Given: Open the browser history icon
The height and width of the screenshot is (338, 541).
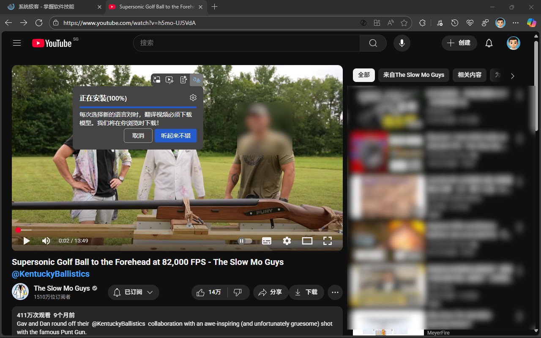Looking at the screenshot, I should pyautogui.click(x=455, y=23).
